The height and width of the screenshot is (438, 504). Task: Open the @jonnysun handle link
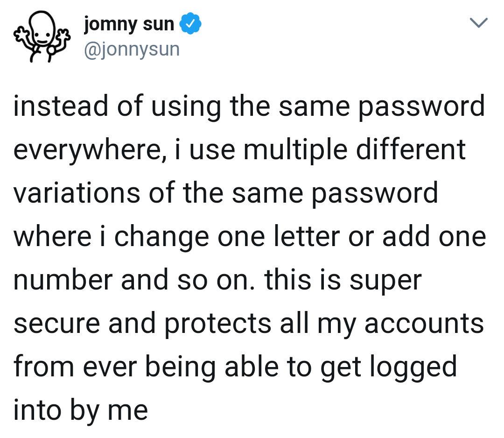click(131, 49)
